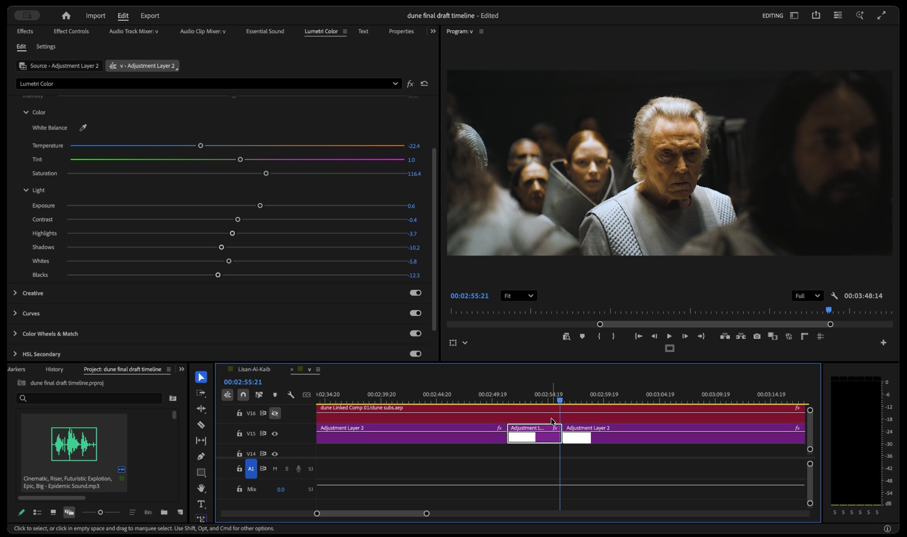The image size is (907, 537).
Task: Mute audio track A1
Action: tap(275, 469)
